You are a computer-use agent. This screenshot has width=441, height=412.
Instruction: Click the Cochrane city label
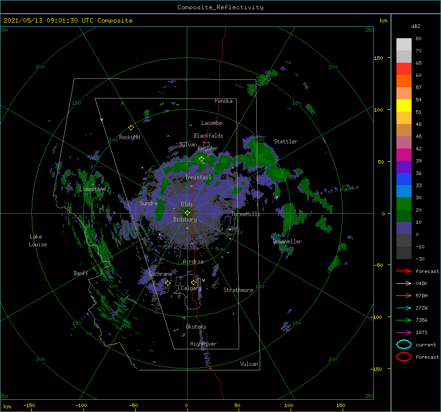coord(160,274)
